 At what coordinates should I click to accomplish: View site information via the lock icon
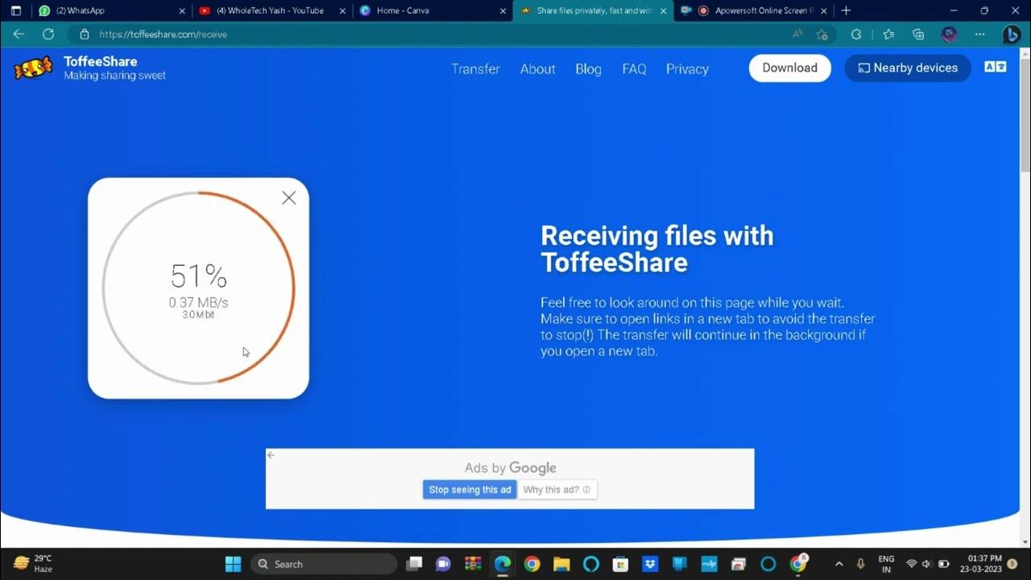(x=84, y=35)
